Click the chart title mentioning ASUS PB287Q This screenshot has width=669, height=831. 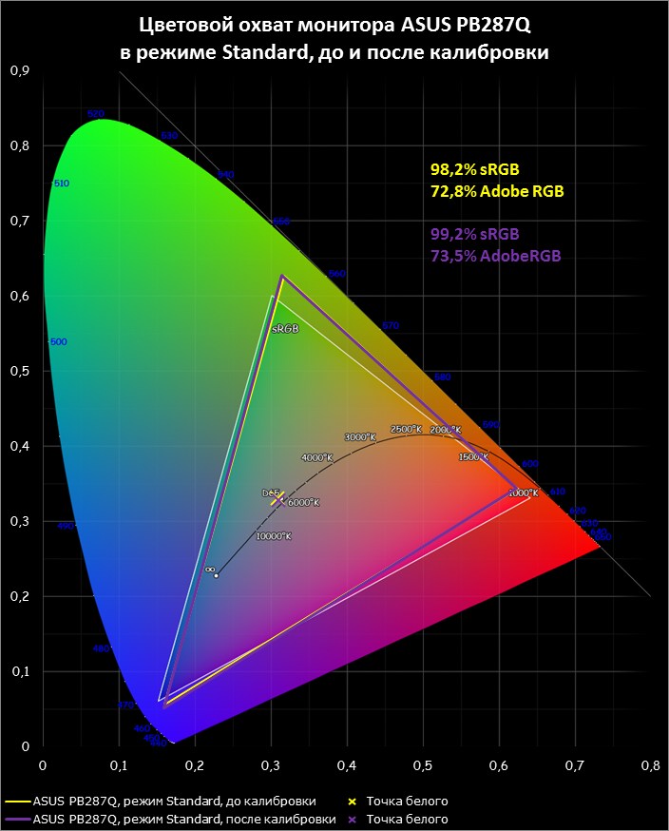(334, 39)
